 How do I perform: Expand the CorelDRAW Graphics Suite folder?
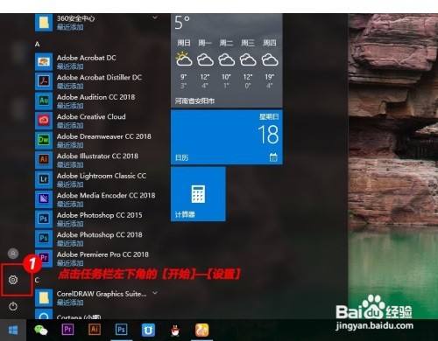(155, 293)
